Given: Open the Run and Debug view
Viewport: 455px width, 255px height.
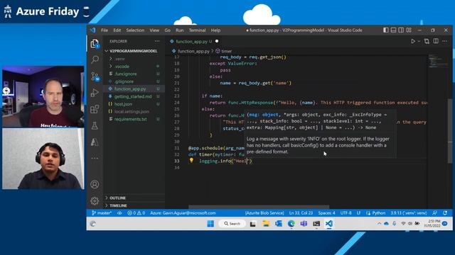Looking at the screenshot, I should click(x=95, y=93).
